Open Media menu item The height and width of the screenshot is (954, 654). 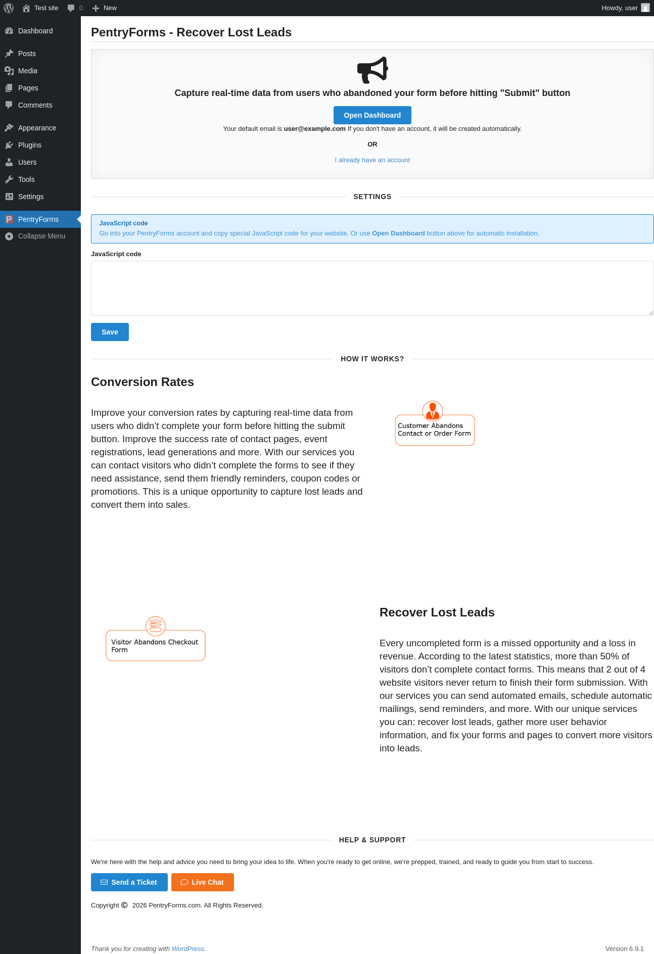tap(40, 71)
